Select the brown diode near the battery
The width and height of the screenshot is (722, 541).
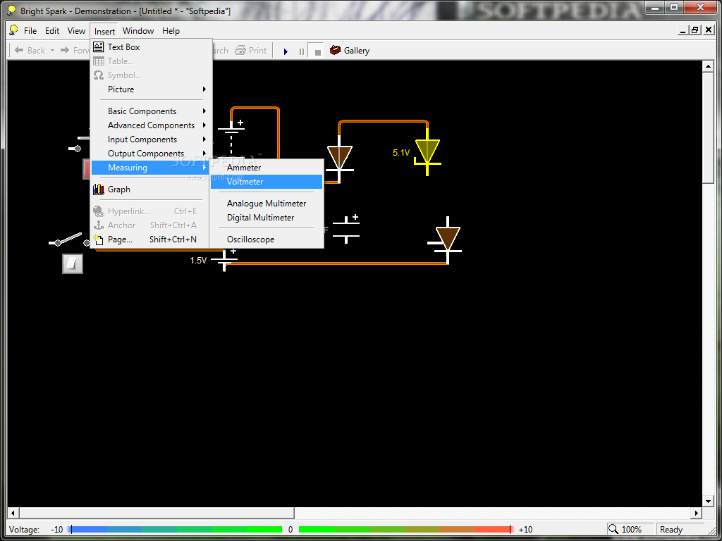click(340, 158)
